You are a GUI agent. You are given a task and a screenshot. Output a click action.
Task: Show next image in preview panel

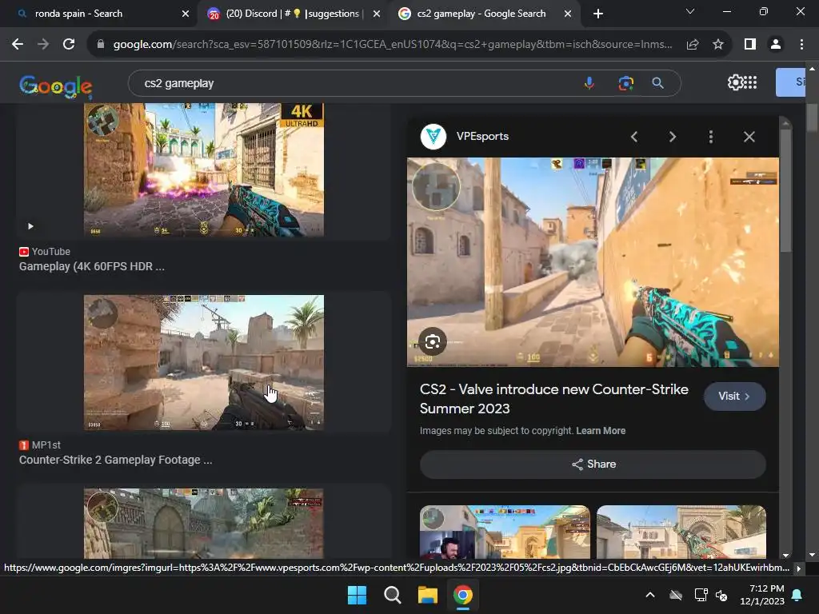click(673, 137)
